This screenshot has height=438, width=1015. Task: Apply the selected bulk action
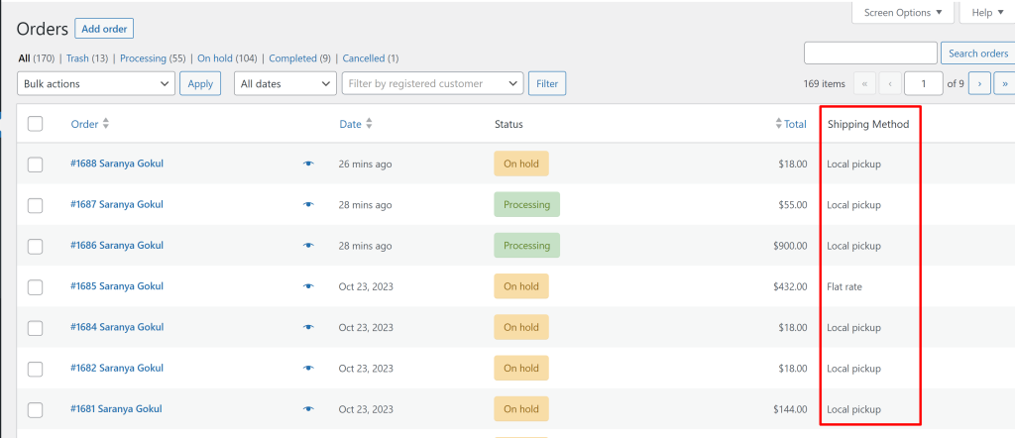[x=200, y=83]
